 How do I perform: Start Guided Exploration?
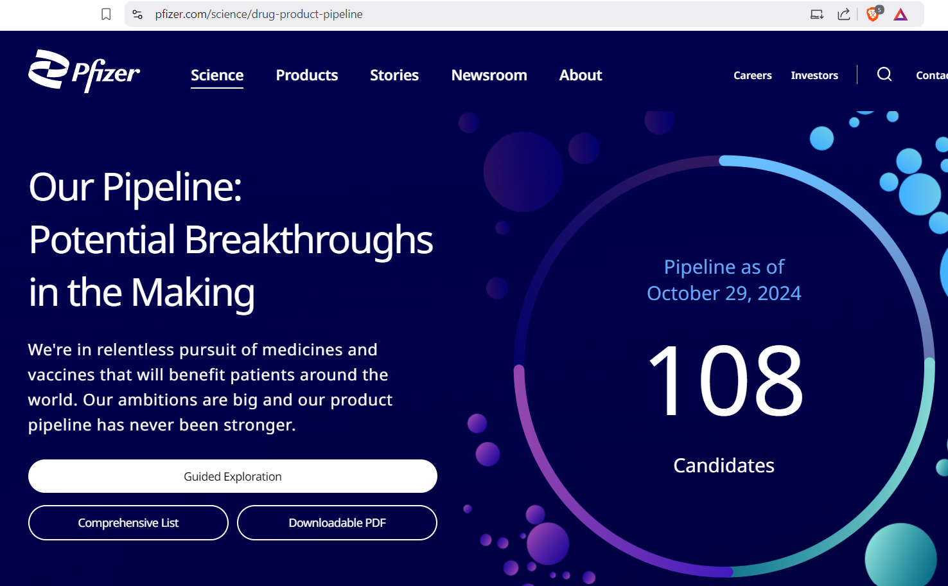point(233,476)
